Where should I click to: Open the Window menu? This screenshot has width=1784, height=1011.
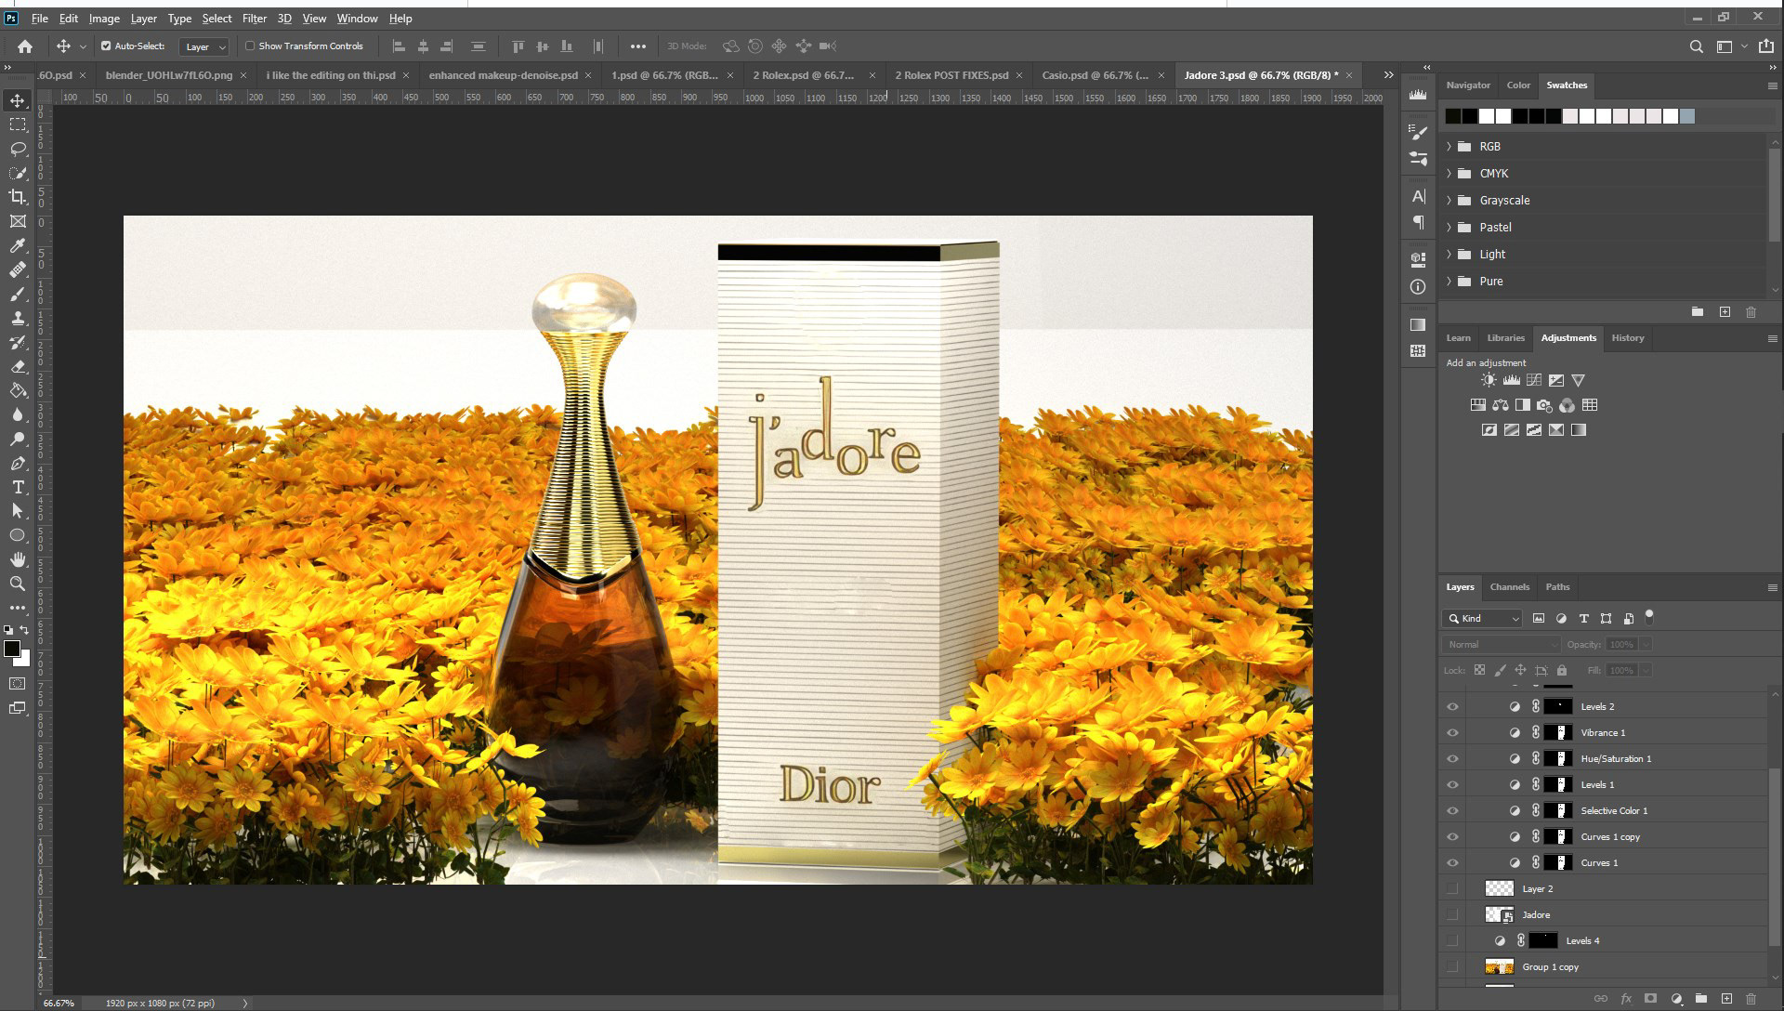pyautogui.click(x=357, y=19)
